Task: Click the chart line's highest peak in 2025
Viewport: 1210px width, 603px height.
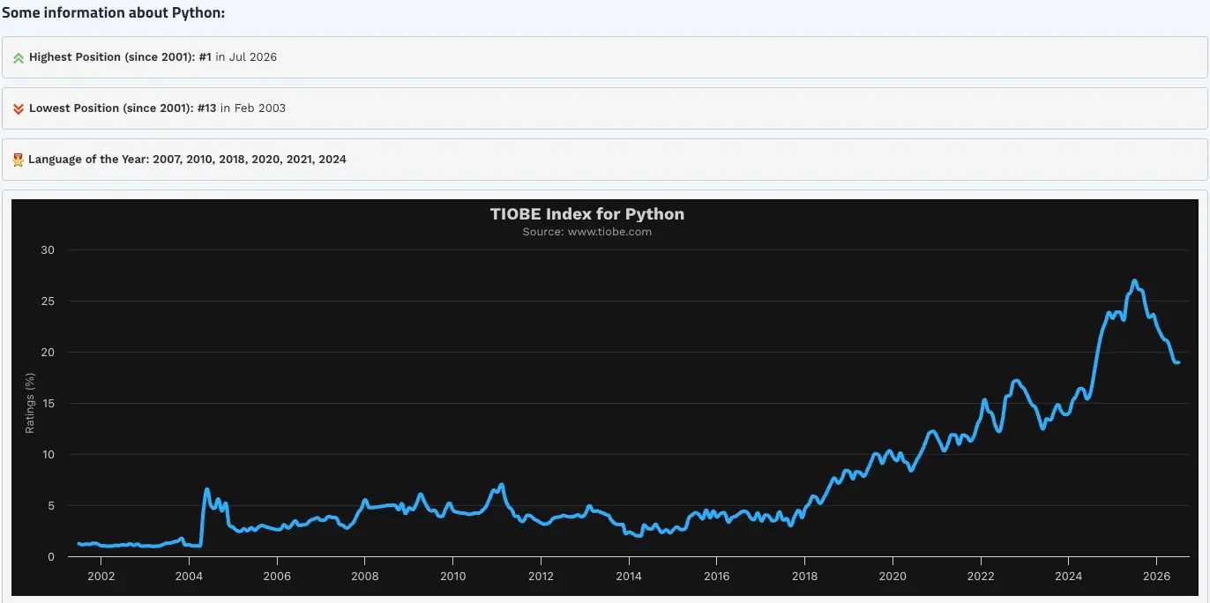Action: (x=1134, y=281)
